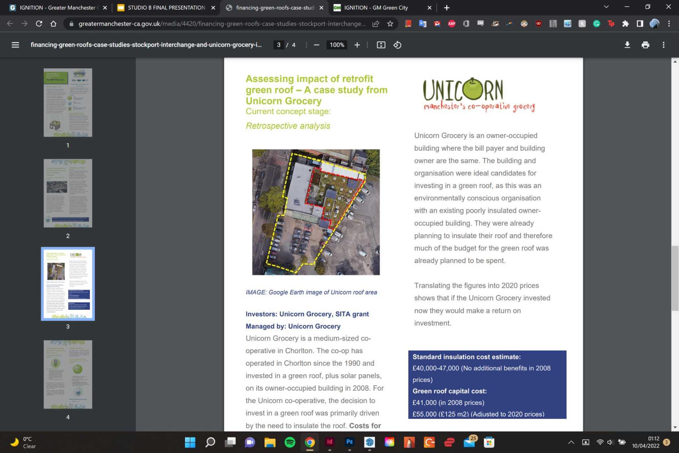This screenshot has height=453, width=679.
Task: Click the 100% zoom level field
Action: (x=337, y=45)
